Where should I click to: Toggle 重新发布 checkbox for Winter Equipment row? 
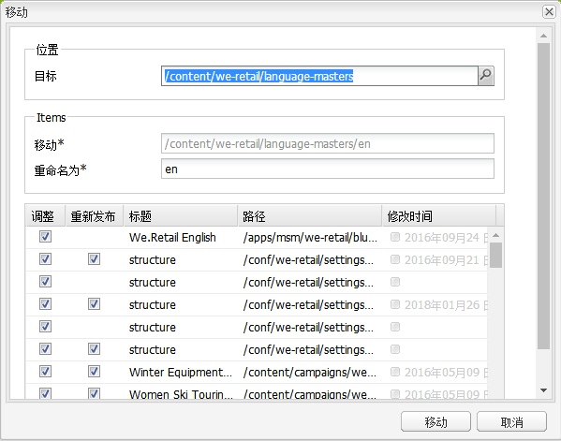coord(94,372)
